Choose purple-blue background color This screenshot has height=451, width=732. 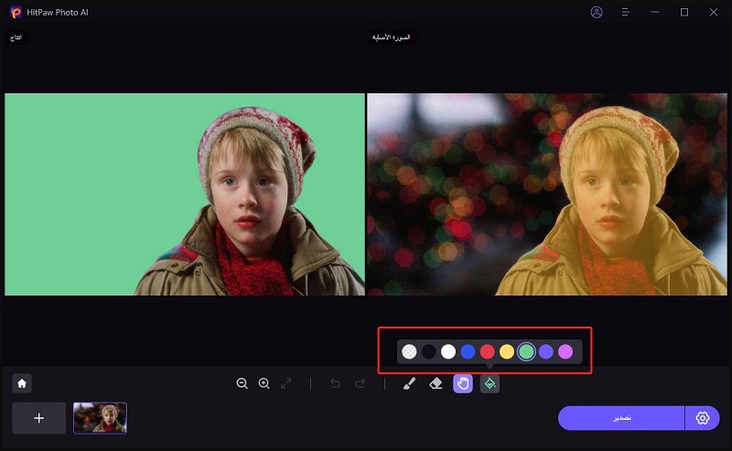click(x=545, y=351)
